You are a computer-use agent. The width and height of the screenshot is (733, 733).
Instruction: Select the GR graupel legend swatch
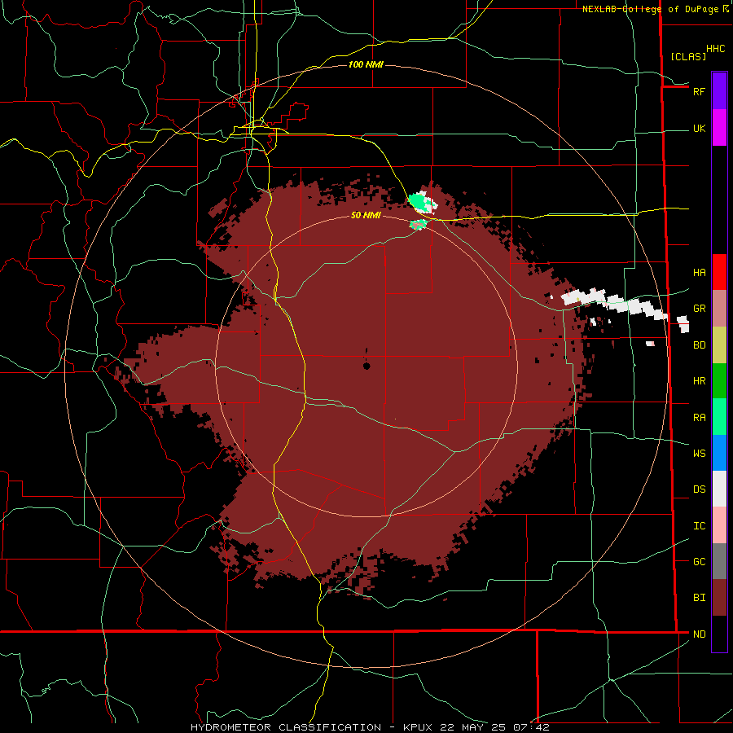coord(719,309)
